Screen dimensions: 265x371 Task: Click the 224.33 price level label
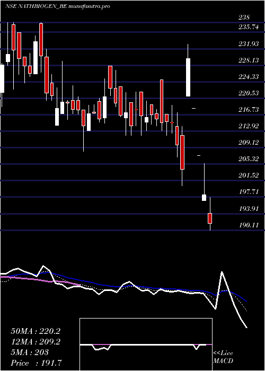coord(249,77)
